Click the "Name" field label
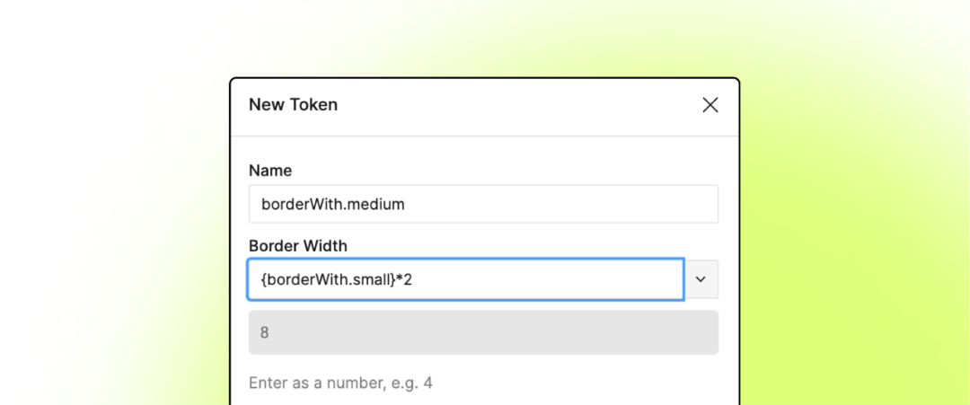The height and width of the screenshot is (405, 970). coord(270,170)
